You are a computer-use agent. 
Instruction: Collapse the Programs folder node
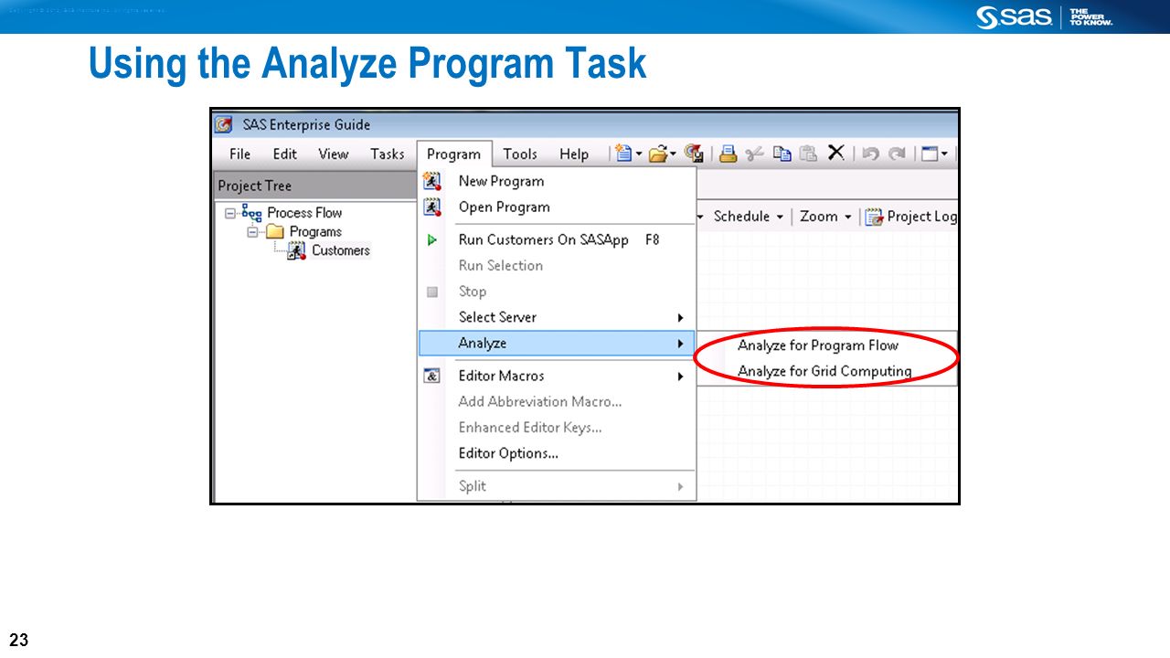tap(252, 232)
